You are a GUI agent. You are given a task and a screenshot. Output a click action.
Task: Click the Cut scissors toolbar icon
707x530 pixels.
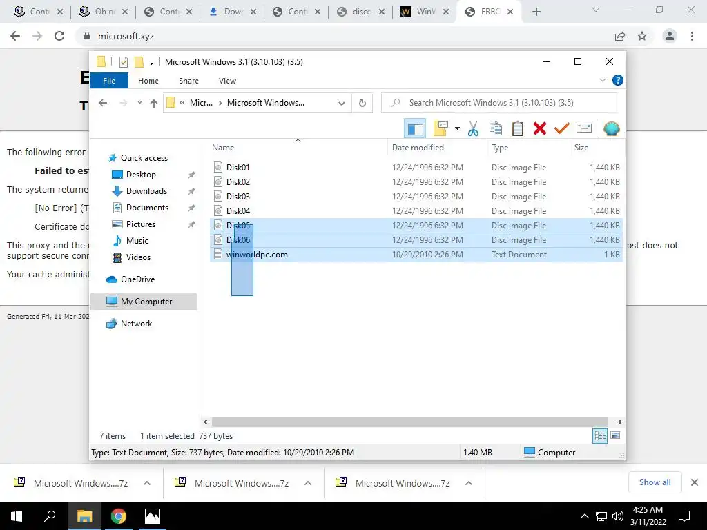click(x=473, y=128)
